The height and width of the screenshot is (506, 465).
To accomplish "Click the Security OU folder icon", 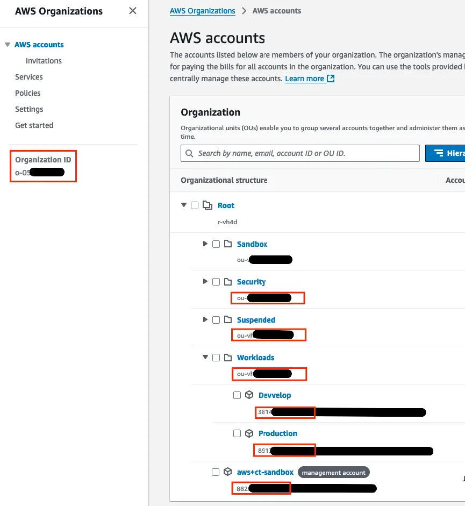I will click(227, 281).
